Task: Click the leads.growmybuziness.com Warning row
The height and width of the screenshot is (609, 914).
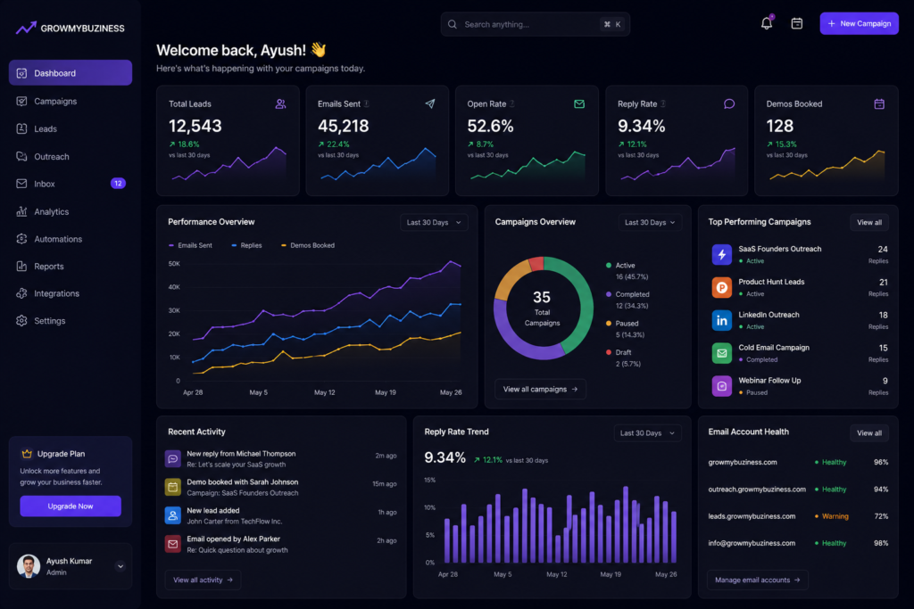Action: [798, 516]
